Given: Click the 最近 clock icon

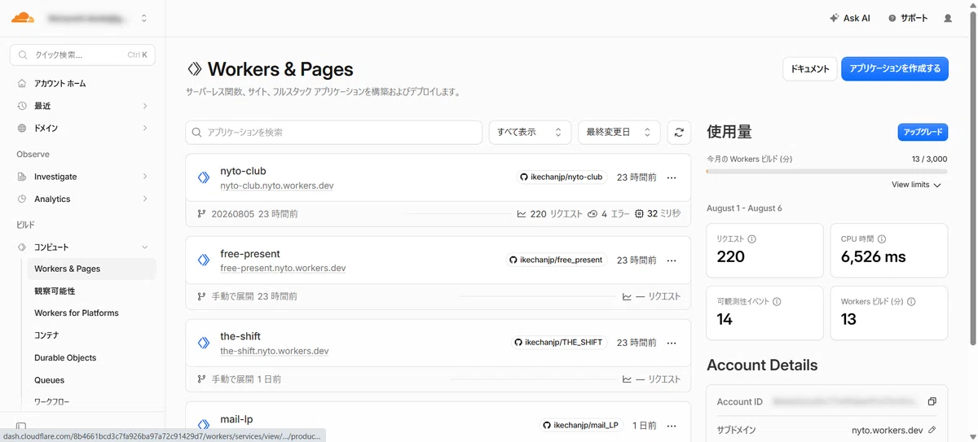Looking at the screenshot, I should click(22, 106).
